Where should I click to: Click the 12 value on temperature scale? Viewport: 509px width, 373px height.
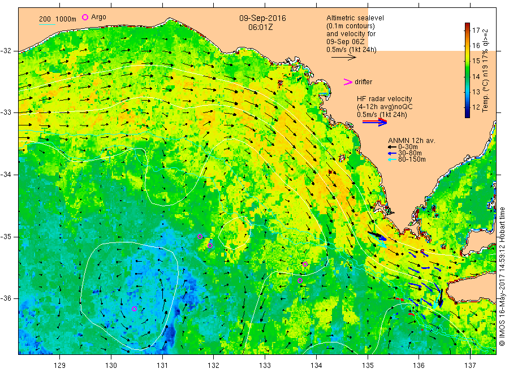[476, 107]
